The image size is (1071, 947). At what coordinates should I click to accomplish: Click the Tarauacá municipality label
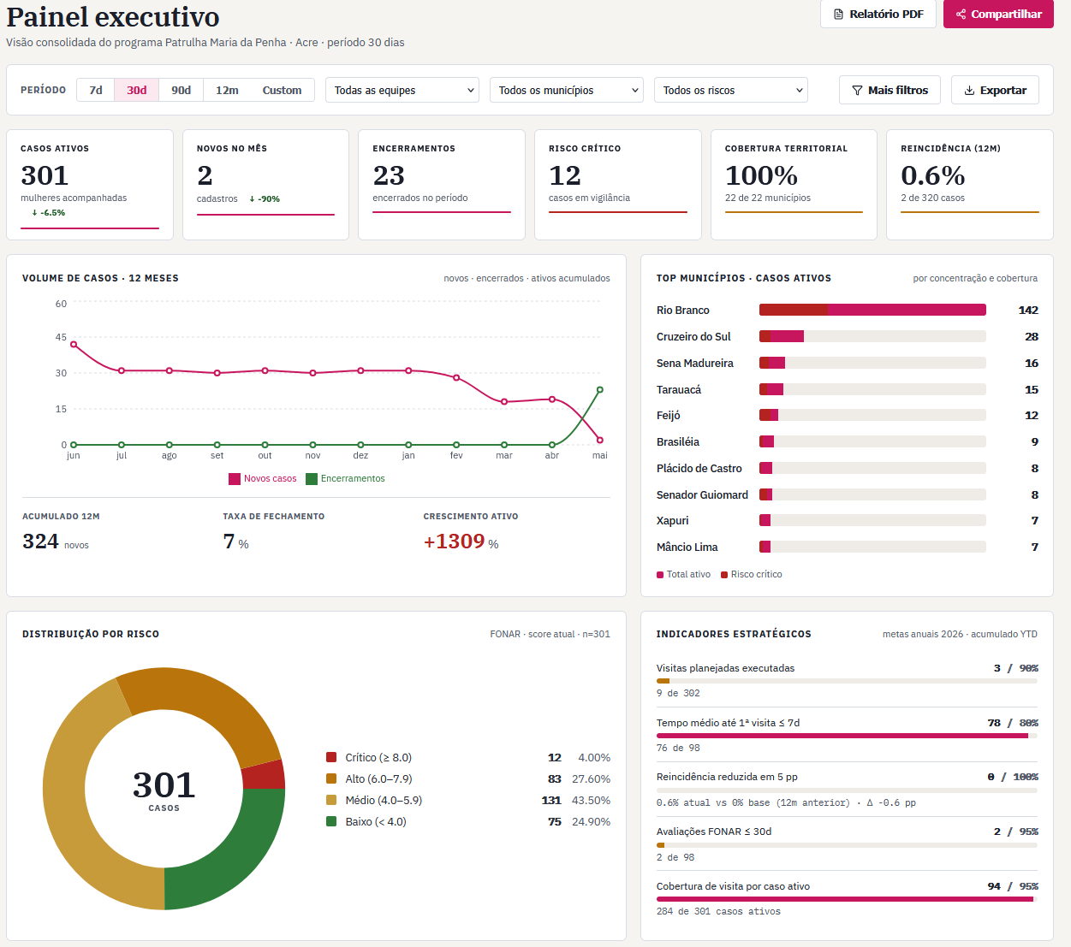point(679,390)
